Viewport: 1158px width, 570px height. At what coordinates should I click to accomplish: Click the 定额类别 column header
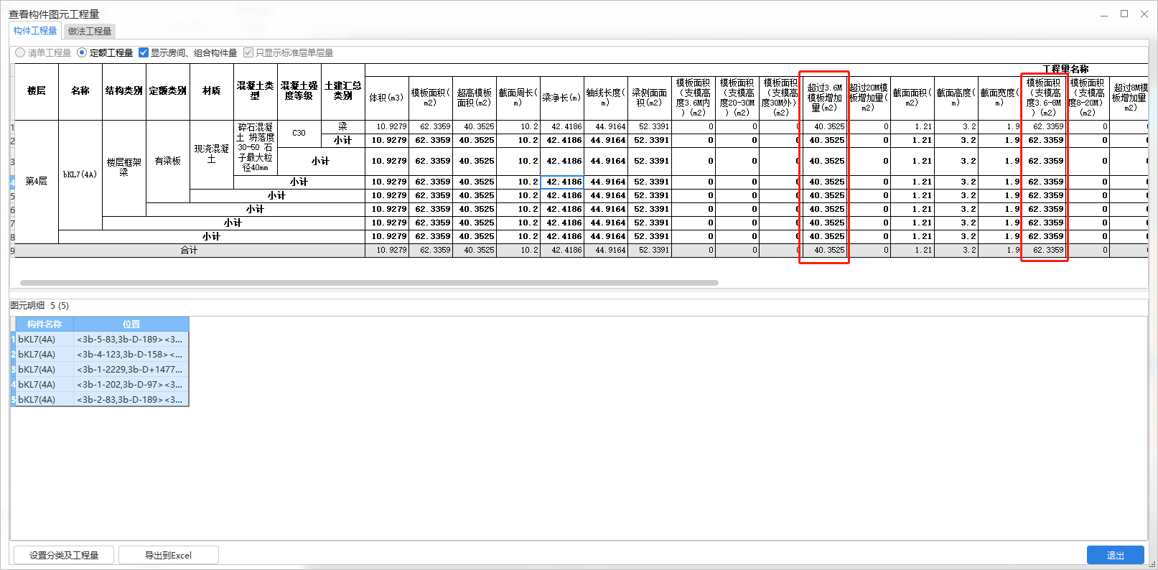pos(168,91)
